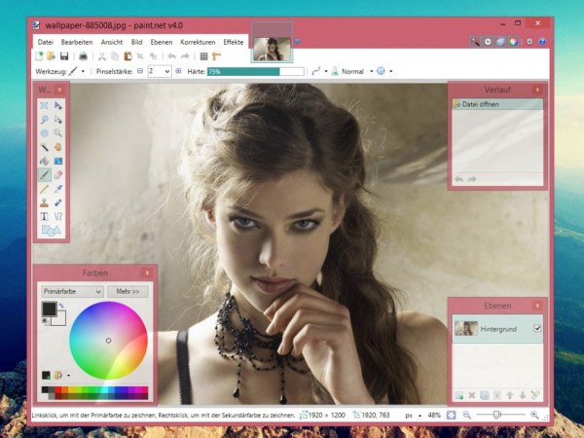This screenshot has height=438, width=584.
Task: Swap primary and secondary colors
Action: pos(61,306)
